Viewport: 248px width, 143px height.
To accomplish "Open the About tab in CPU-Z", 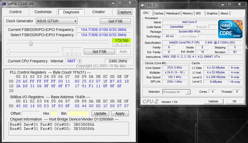I will click(224, 13).
